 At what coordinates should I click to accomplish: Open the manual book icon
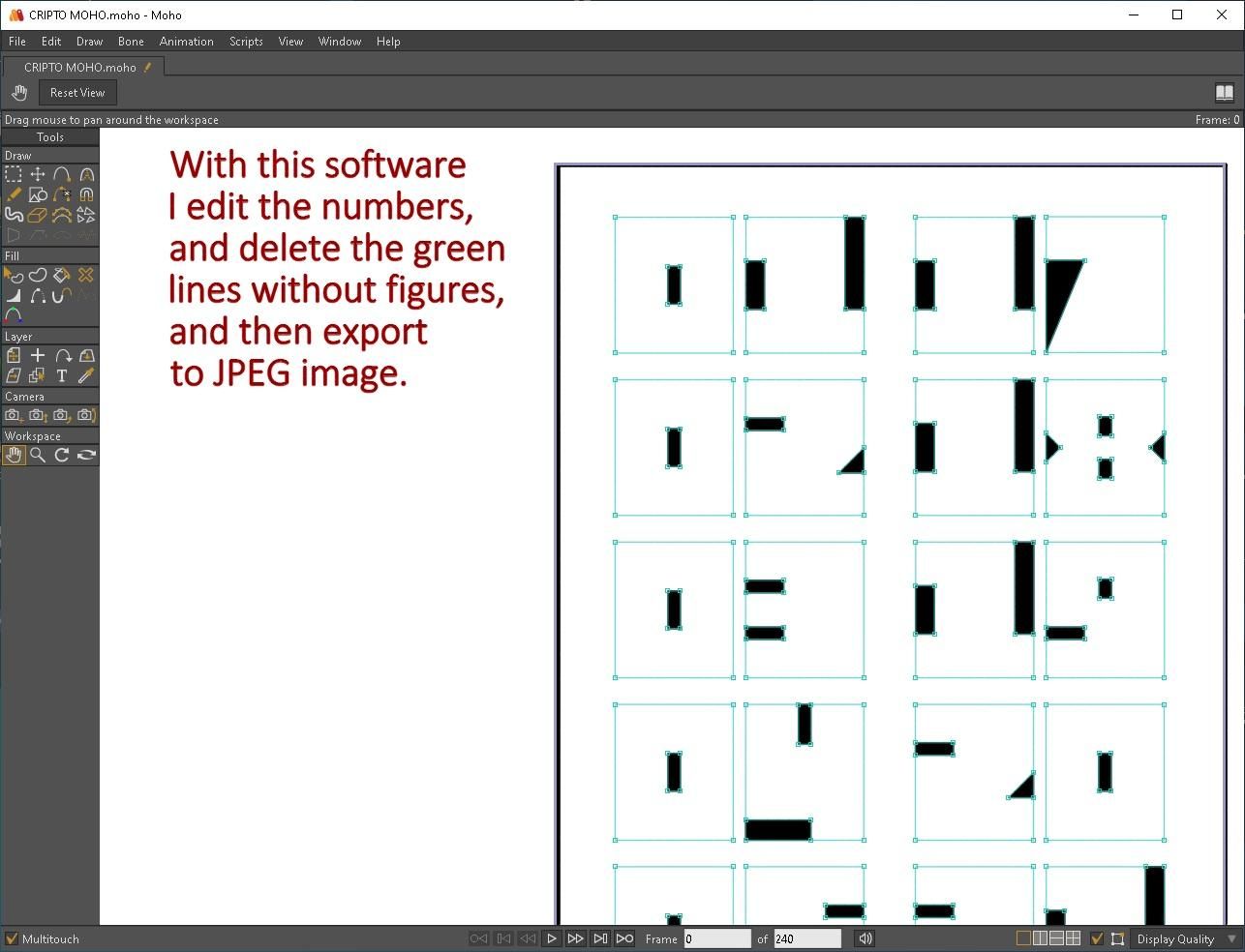[1225, 93]
